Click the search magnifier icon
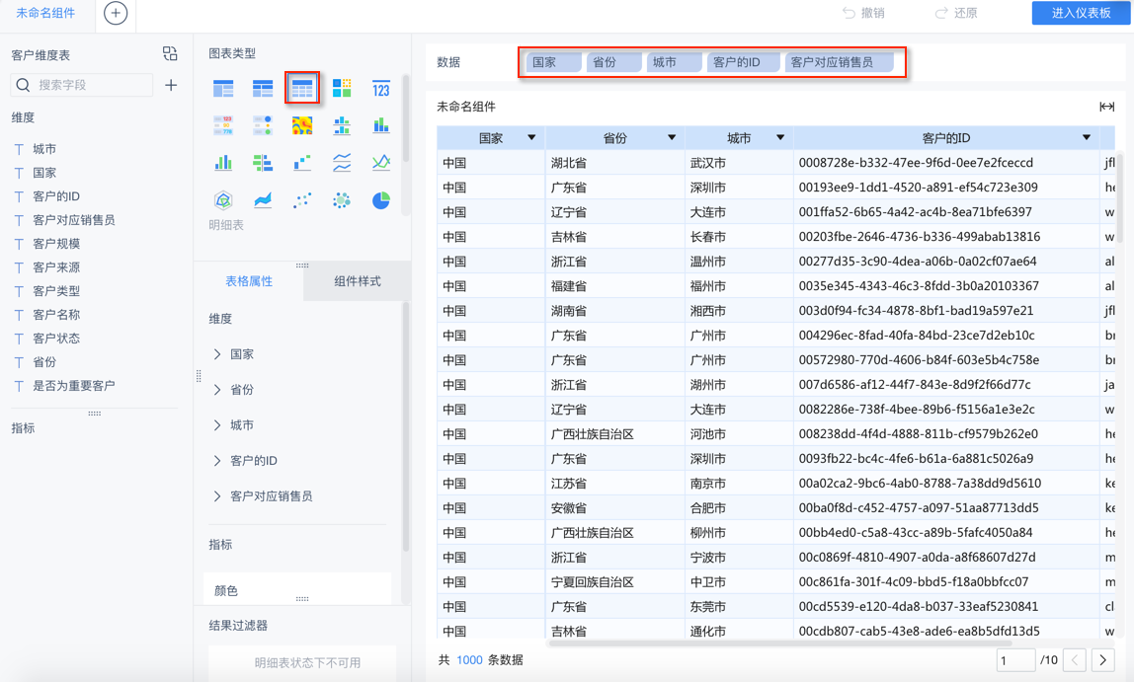 [23, 85]
